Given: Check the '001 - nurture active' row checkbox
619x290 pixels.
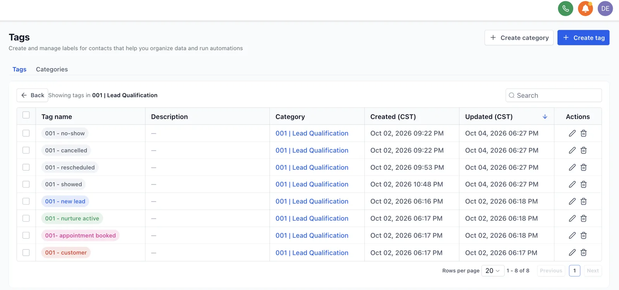Looking at the screenshot, I should point(26,218).
